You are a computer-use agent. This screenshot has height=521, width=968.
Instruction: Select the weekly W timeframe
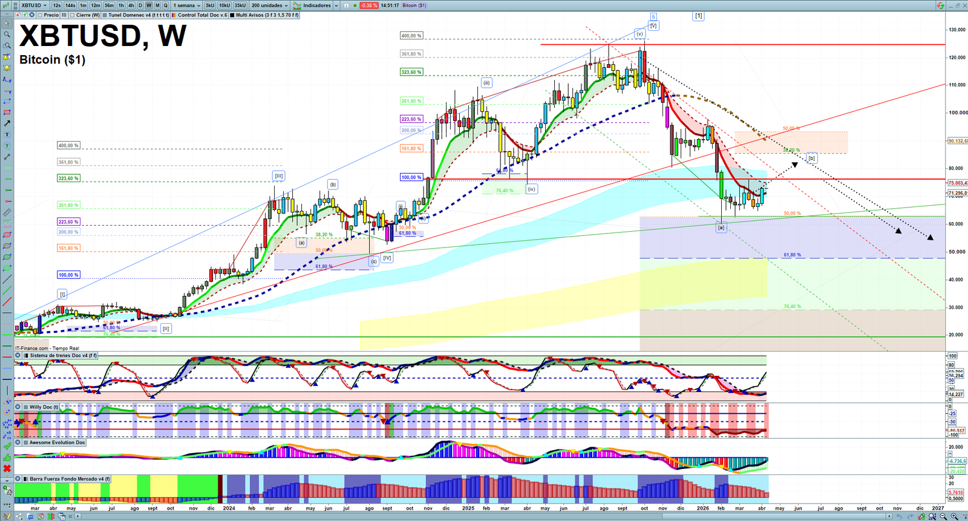[149, 5]
